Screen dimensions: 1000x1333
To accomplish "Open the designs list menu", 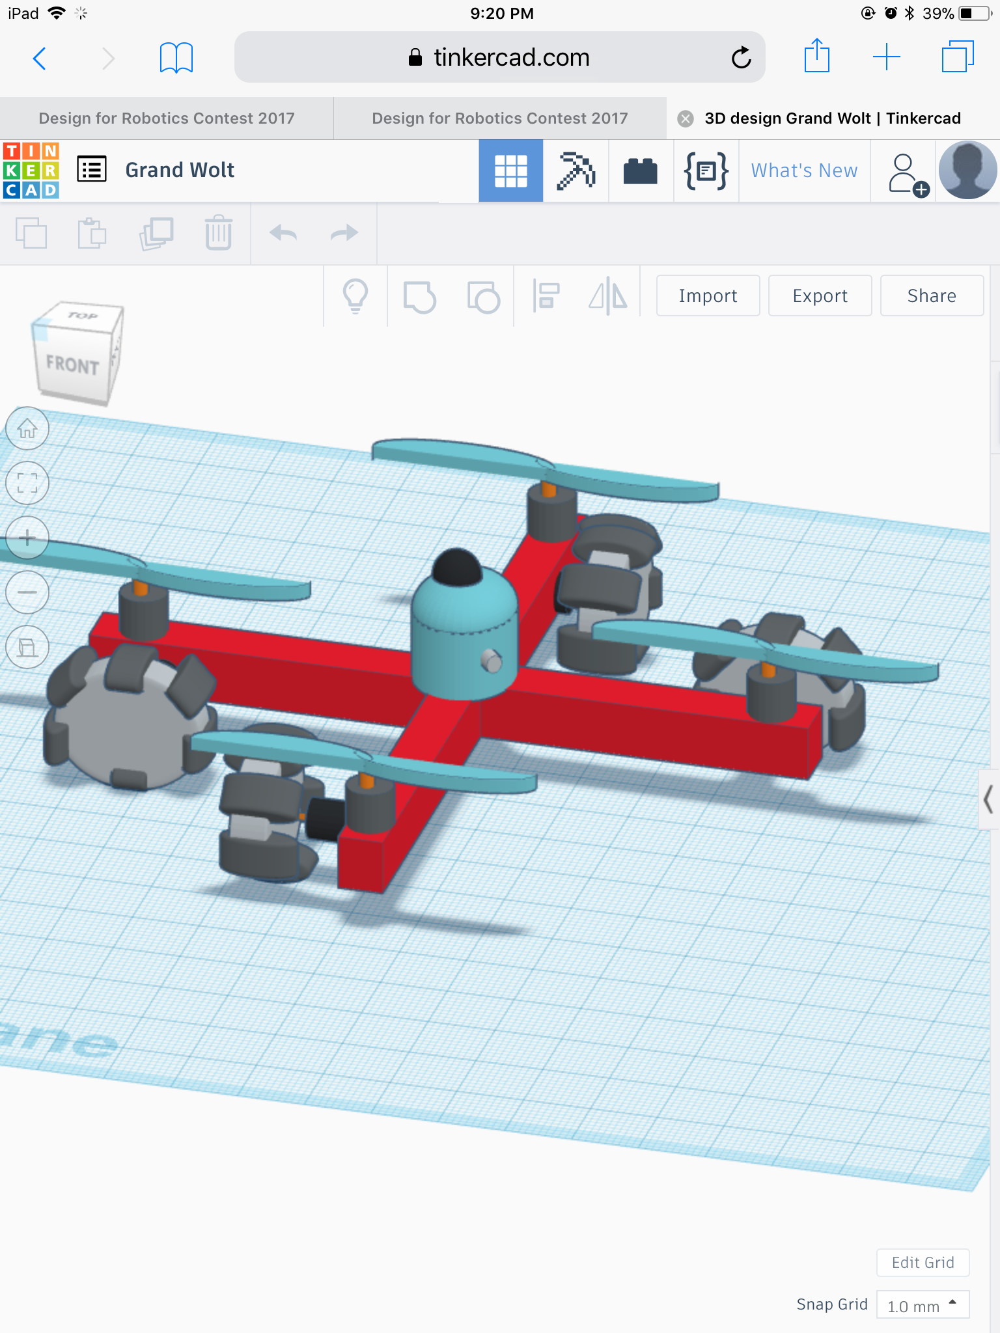I will 92,170.
